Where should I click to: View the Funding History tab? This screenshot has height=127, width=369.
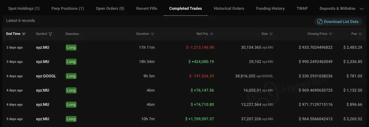[270, 8]
